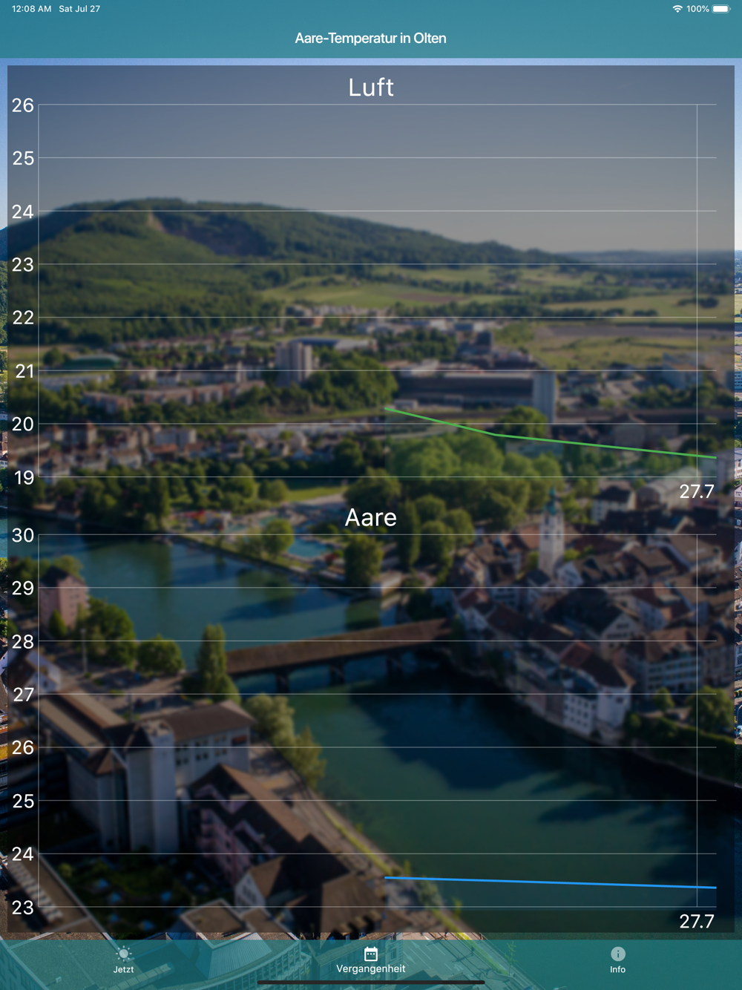This screenshot has width=742, height=990.
Task: Switch to the Vergangenheit tab label
Action: (x=371, y=968)
